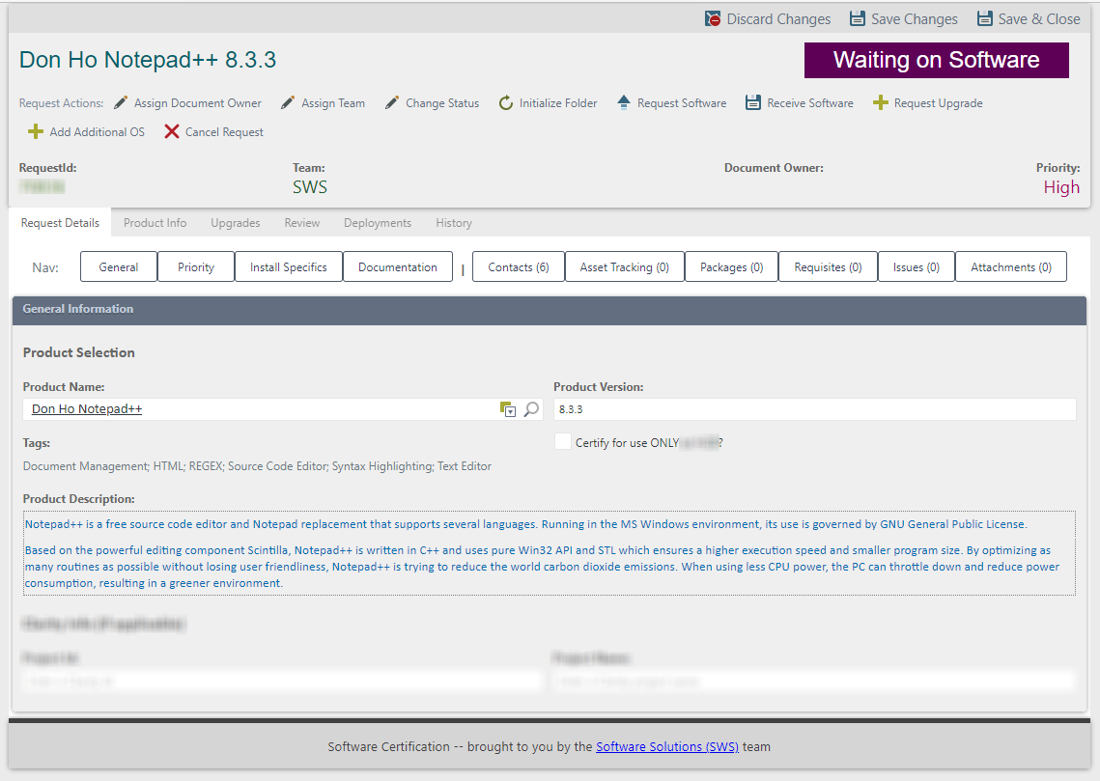Image resolution: width=1100 pixels, height=781 pixels.
Task: Switch to the Product Info tab
Action: coord(155,223)
